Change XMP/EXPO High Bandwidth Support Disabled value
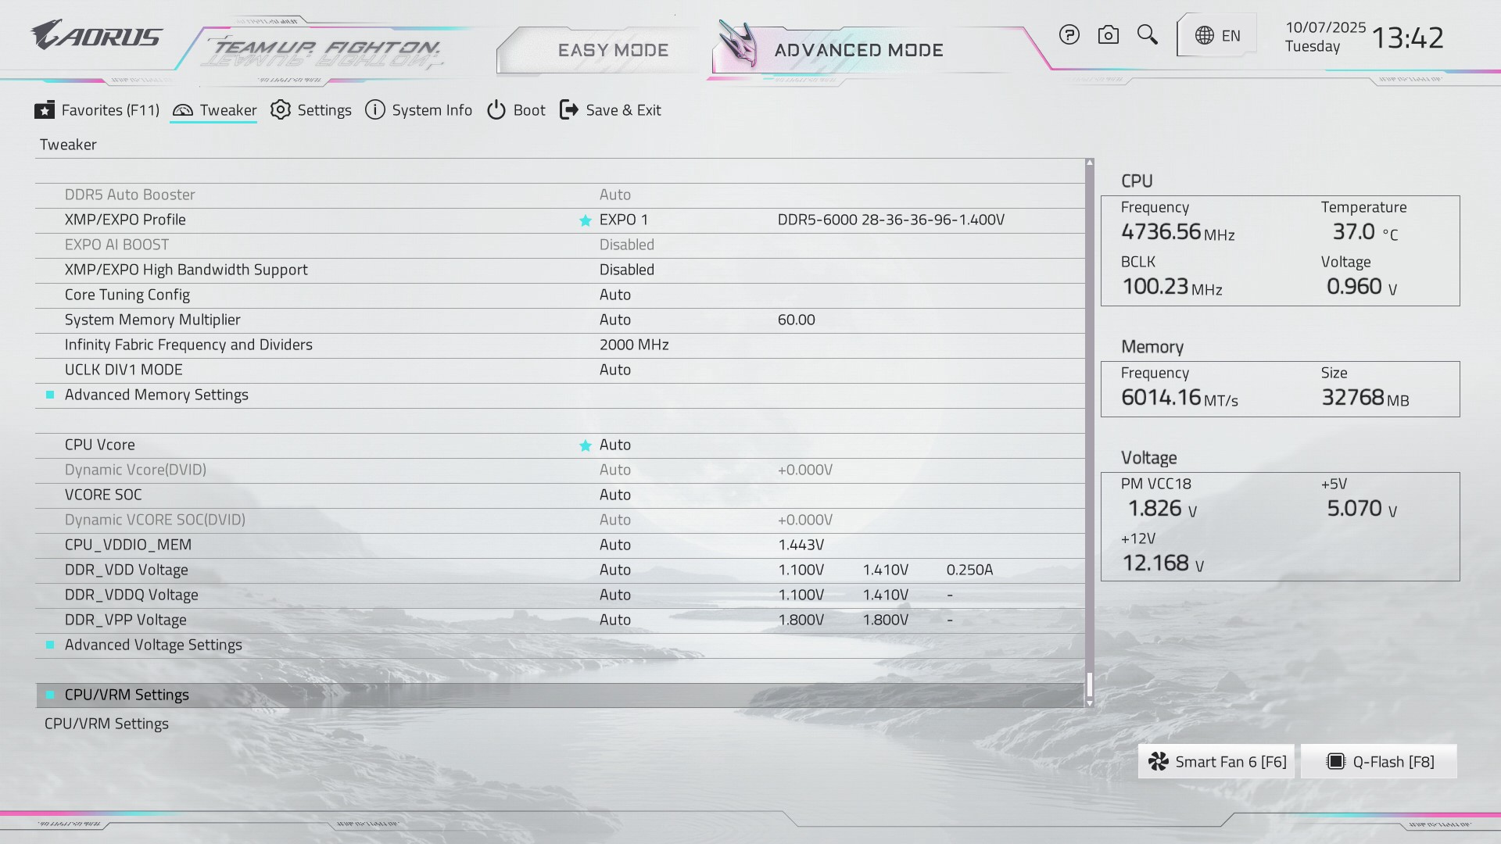Image resolution: width=1501 pixels, height=844 pixels. pyautogui.click(x=626, y=270)
